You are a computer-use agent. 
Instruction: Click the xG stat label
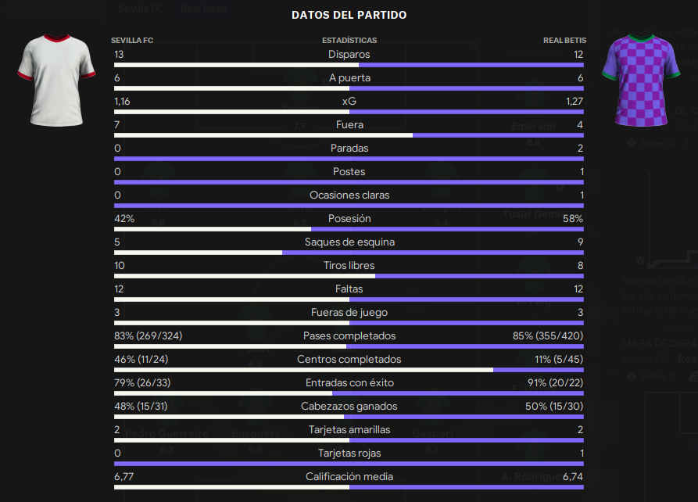pyautogui.click(x=349, y=101)
